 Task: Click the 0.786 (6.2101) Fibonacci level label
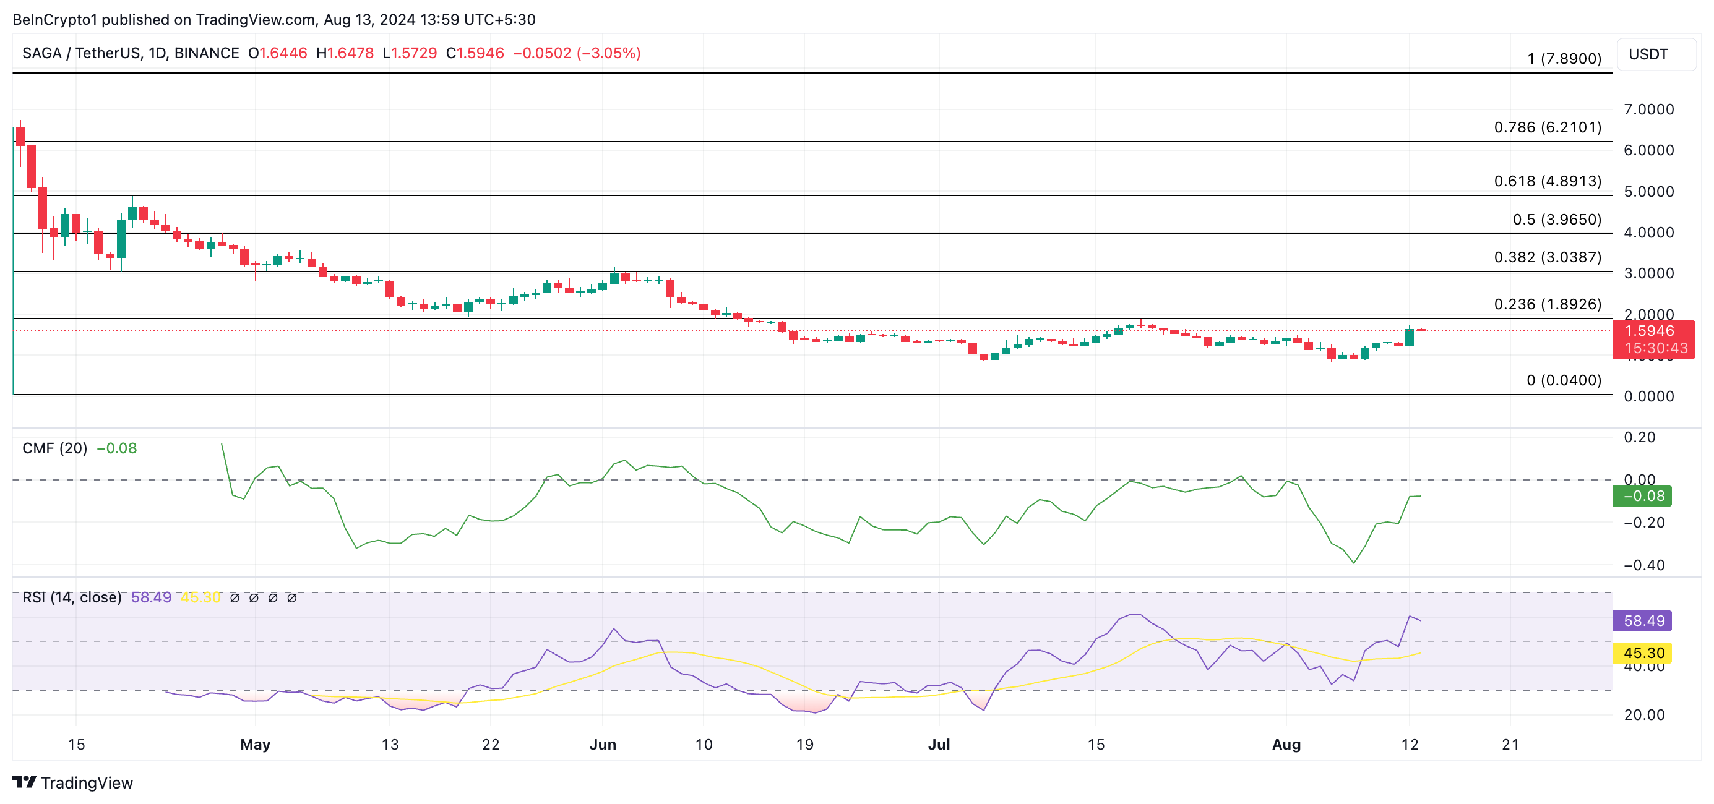pyautogui.click(x=1547, y=127)
